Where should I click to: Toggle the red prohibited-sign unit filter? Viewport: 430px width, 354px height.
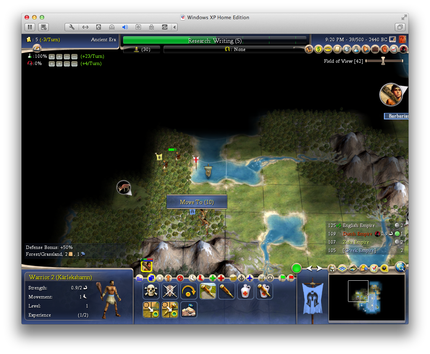tap(180, 278)
